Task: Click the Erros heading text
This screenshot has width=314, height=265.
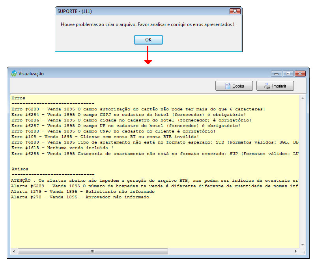Action: pyautogui.click(x=18, y=98)
